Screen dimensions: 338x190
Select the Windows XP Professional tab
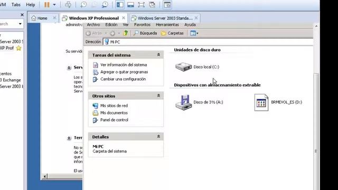[x=94, y=18]
